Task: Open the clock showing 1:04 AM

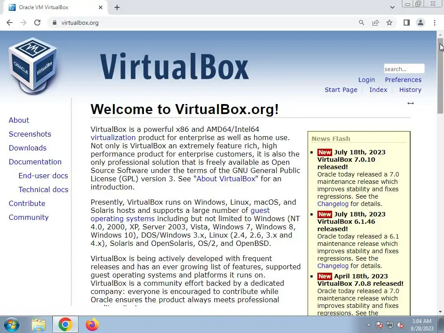Action: pyautogui.click(x=422, y=325)
